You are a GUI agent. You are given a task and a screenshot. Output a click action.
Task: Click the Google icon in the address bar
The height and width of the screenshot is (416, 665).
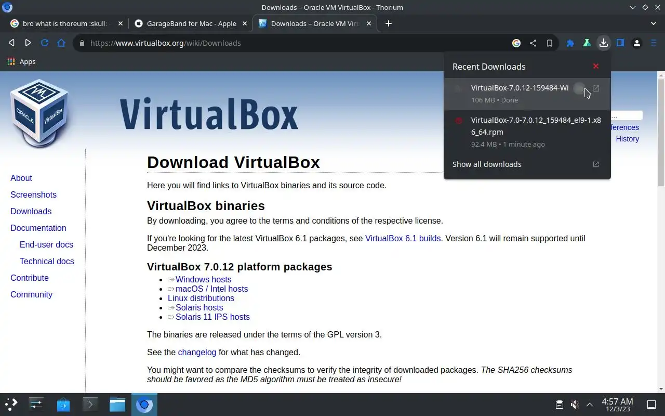point(516,43)
